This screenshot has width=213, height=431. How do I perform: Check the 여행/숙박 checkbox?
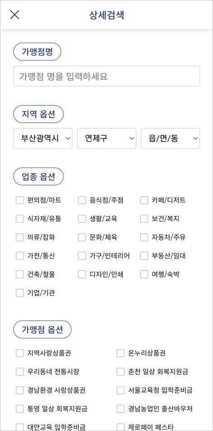(x=144, y=274)
